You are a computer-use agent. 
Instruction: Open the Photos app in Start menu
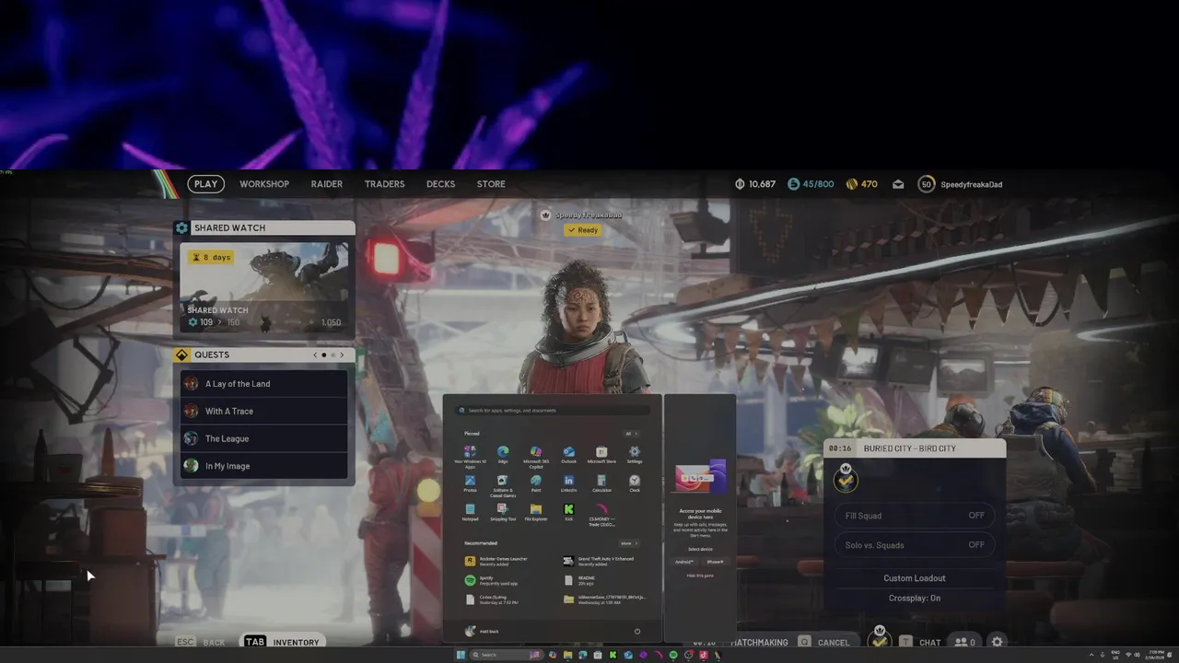470,483
